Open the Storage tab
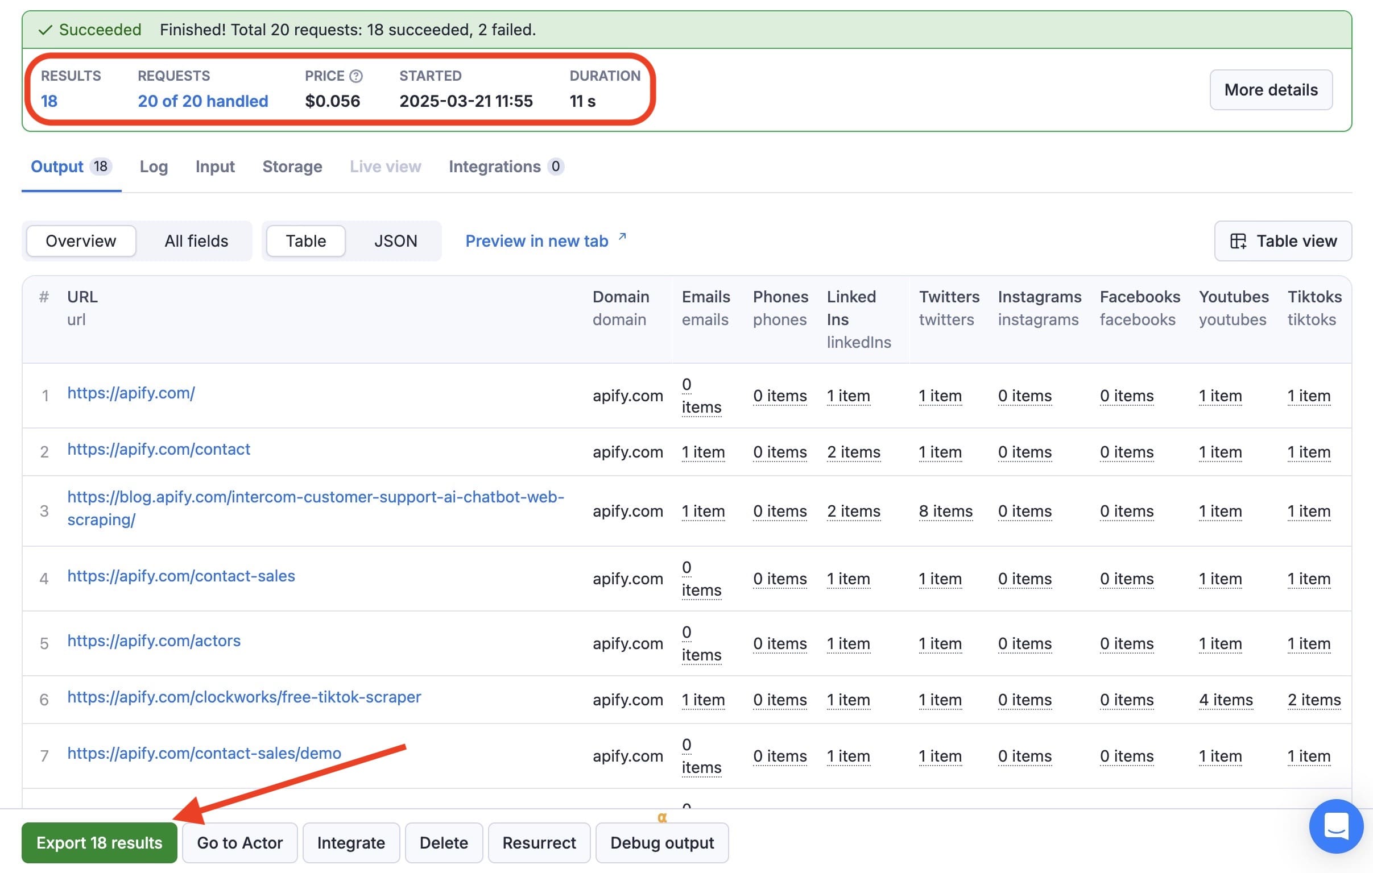The width and height of the screenshot is (1373, 873). click(292, 167)
